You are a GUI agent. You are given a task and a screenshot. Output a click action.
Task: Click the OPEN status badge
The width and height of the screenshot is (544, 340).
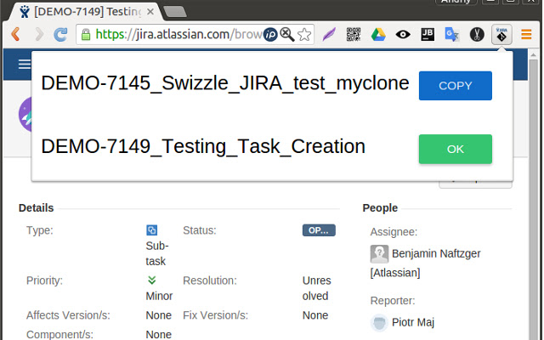(319, 230)
